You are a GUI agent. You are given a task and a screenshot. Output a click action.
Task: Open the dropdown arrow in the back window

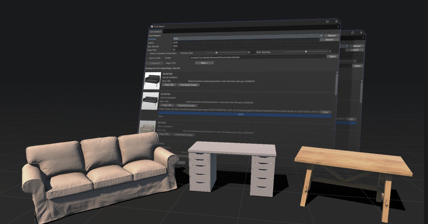(347, 46)
